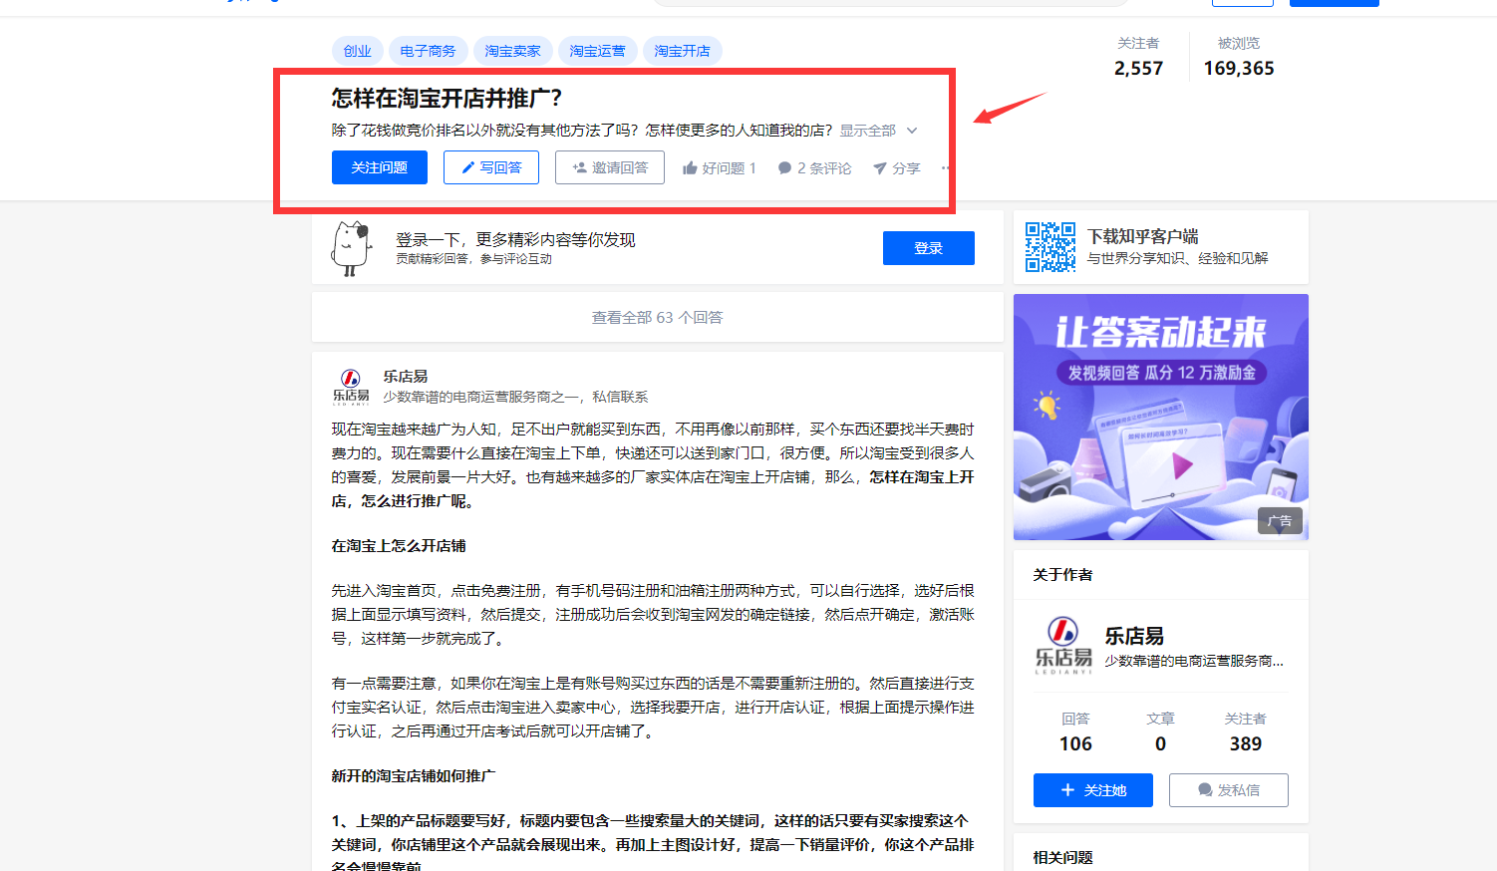Click the 让答案动起来 ad banner
This screenshot has width=1497, height=871.
(x=1161, y=417)
